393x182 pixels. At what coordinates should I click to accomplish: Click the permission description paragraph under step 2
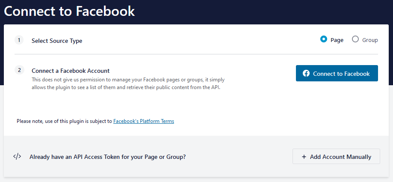tap(128, 84)
